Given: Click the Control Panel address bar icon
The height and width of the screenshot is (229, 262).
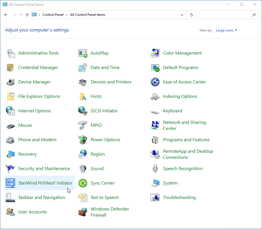Looking at the screenshot, I should (x=34, y=15).
